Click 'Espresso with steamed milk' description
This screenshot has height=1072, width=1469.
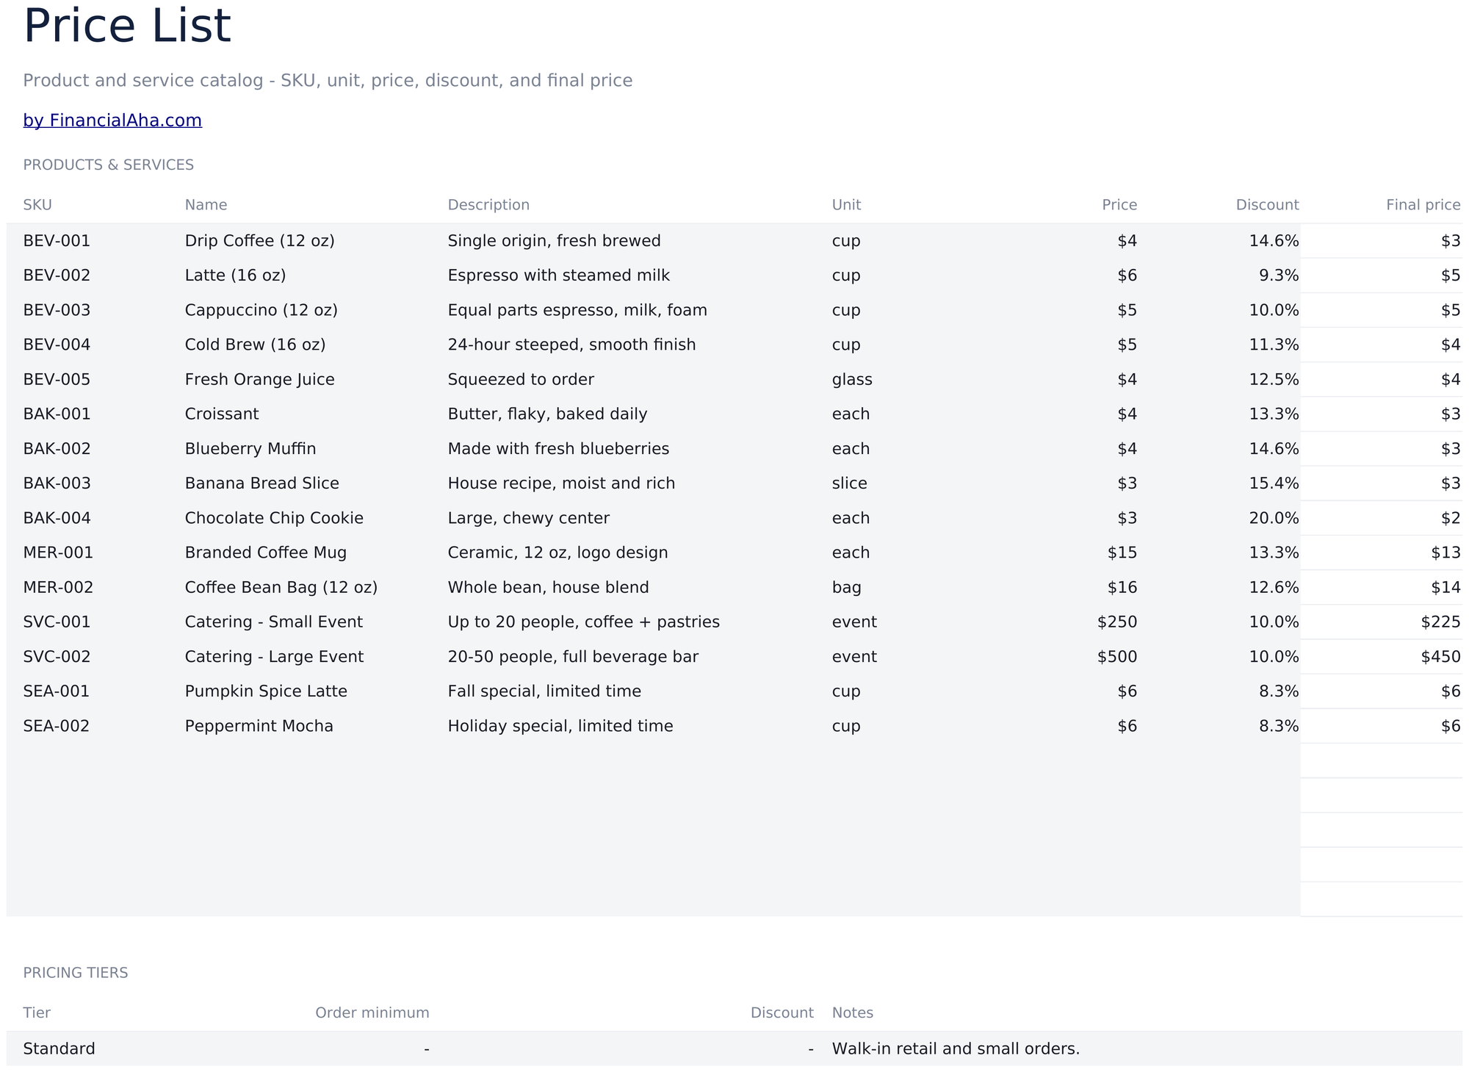coord(559,276)
